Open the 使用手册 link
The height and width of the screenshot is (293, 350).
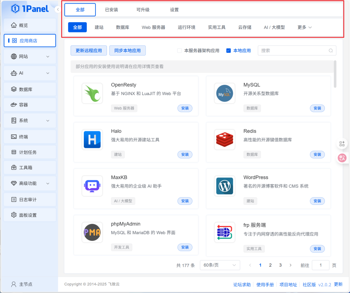[x=265, y=285]
